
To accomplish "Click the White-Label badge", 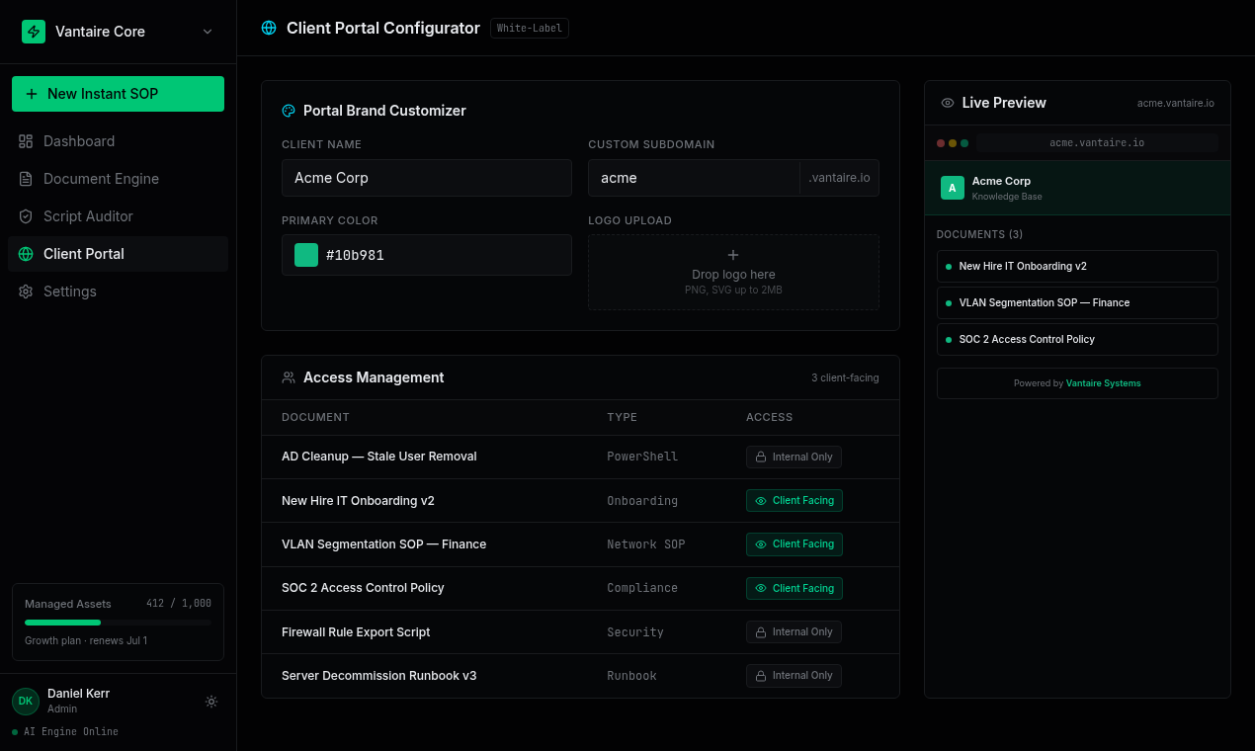I will 530,28.
